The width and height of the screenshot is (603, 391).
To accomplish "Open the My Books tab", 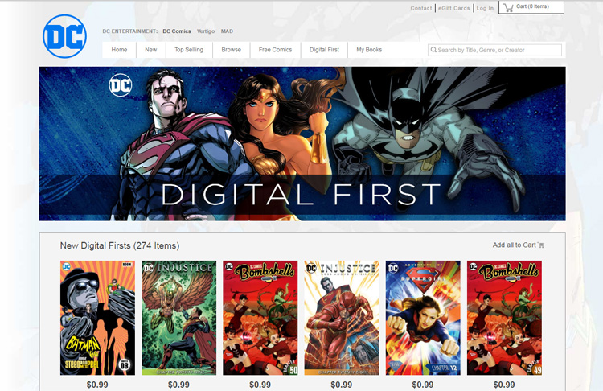I will coord(369,50).
